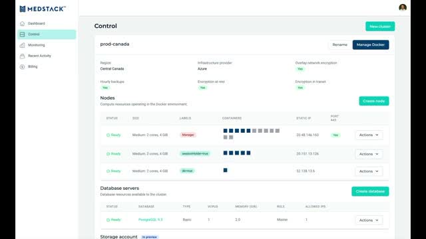426x239 pixels.
Task: Rename the prod-canada cluster
Action: click(x=339, y=44)
